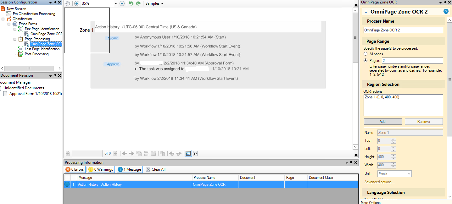
Task: Toggle the 0 Errors filter
Action: click(x=75, y=169)
